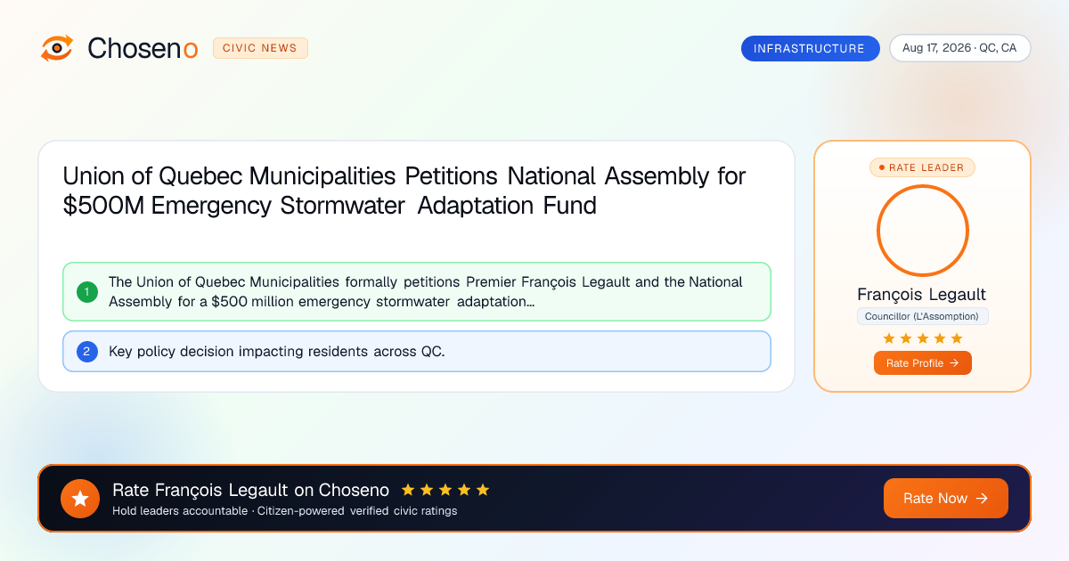
Task: Click the Rate Profile button
Action: pos(922,363)
